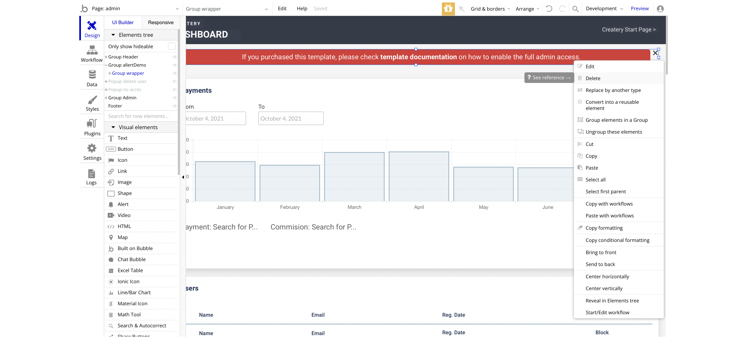748x340 pixels.
Task: Open the Settings gear in sidebar
Action: [92, 152]
